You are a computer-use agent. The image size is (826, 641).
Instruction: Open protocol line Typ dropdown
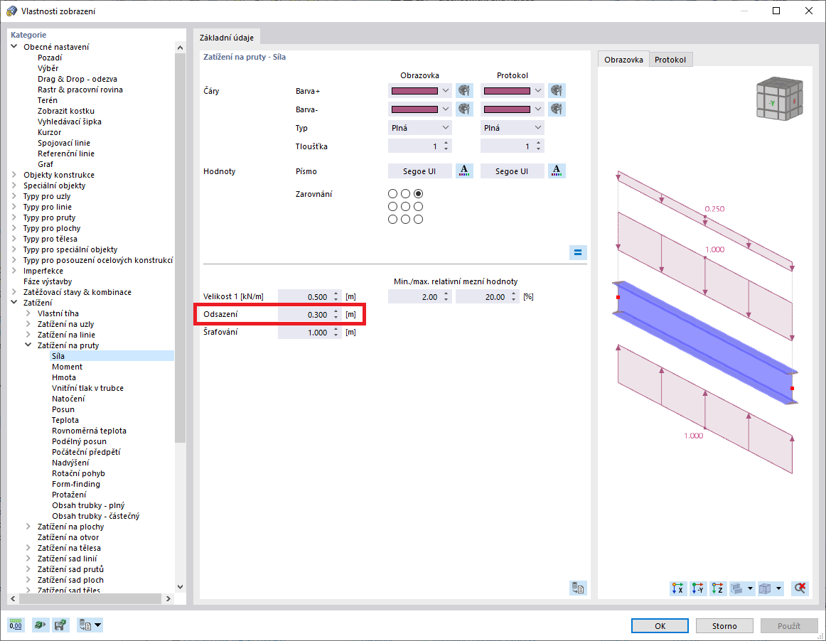pos(512,127)
